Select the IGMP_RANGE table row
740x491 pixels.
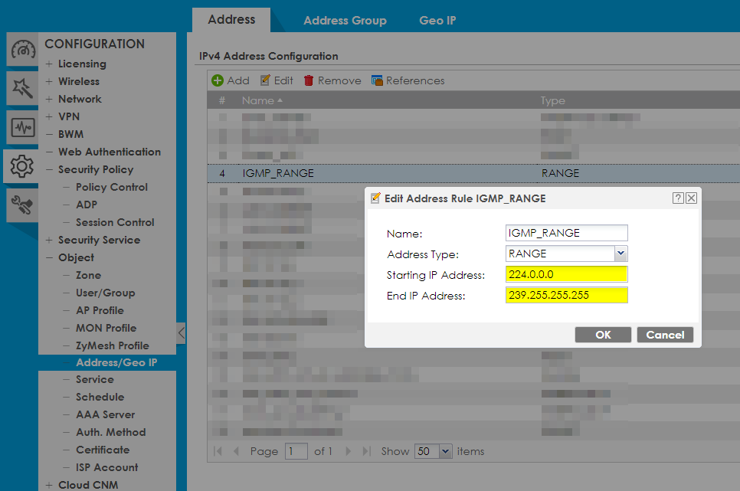474,173
